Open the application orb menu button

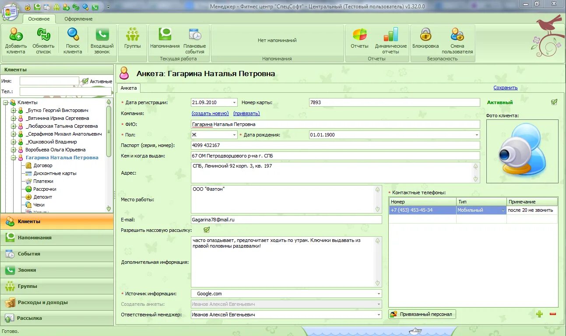[10, 11]
